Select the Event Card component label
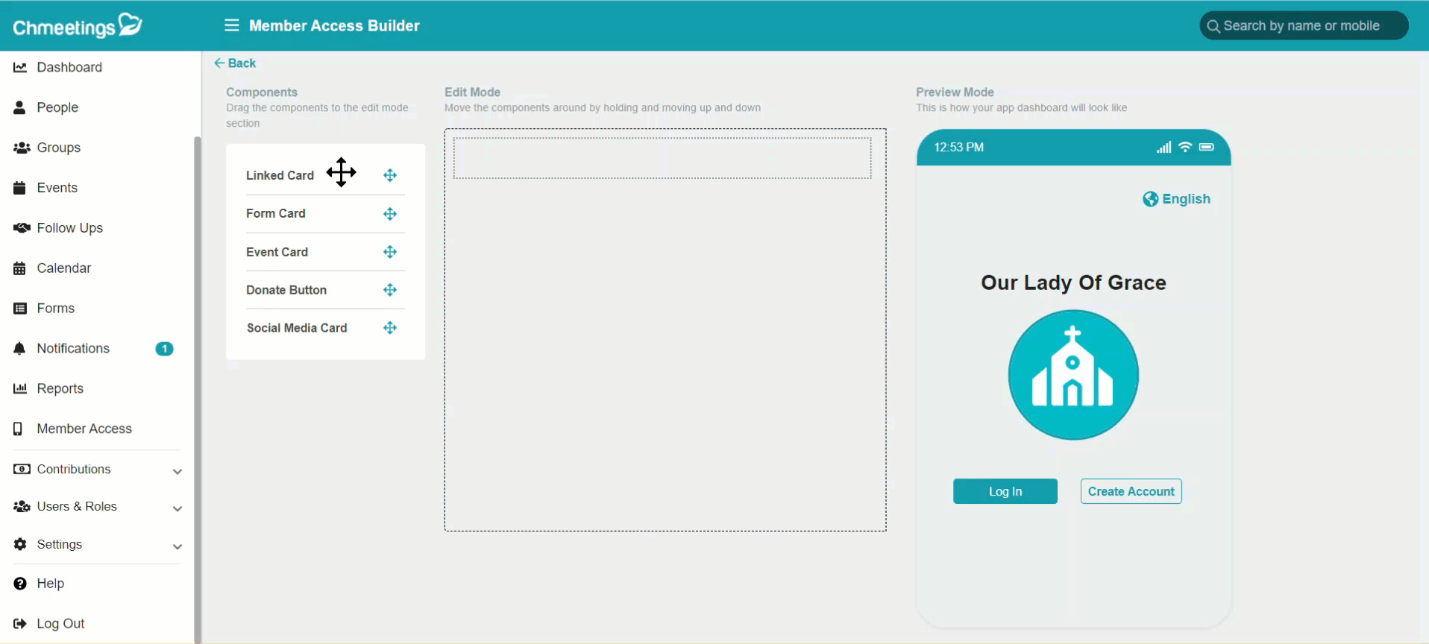The height and width of the screenshot is (644, 1429). tap(277, 252)
